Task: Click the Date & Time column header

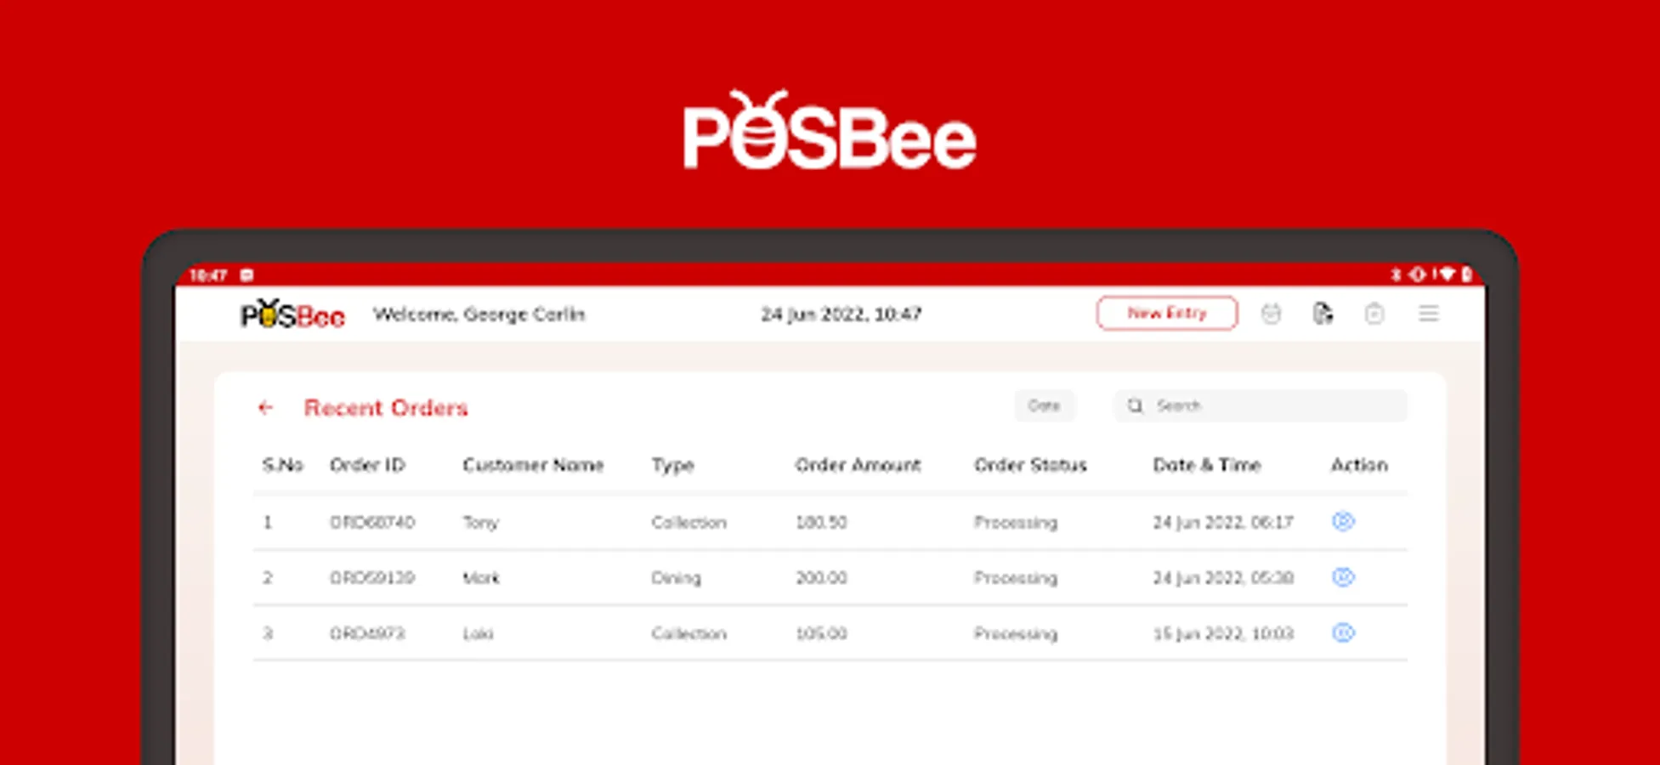Action: pos(1207,465)
